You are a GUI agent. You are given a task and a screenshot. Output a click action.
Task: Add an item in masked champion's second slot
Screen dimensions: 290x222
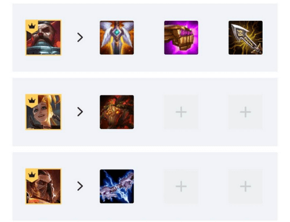(x=181, y=186)
